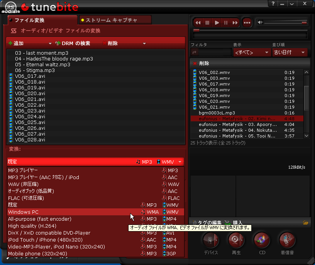
Task: Select V06_002.wmv in the track list
Action: [247, 72]
